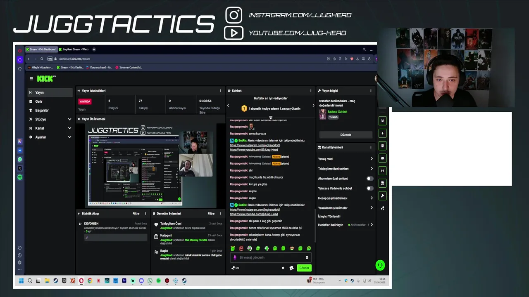Open Denetim Eylemleri three-dot menu

point(221,214)
